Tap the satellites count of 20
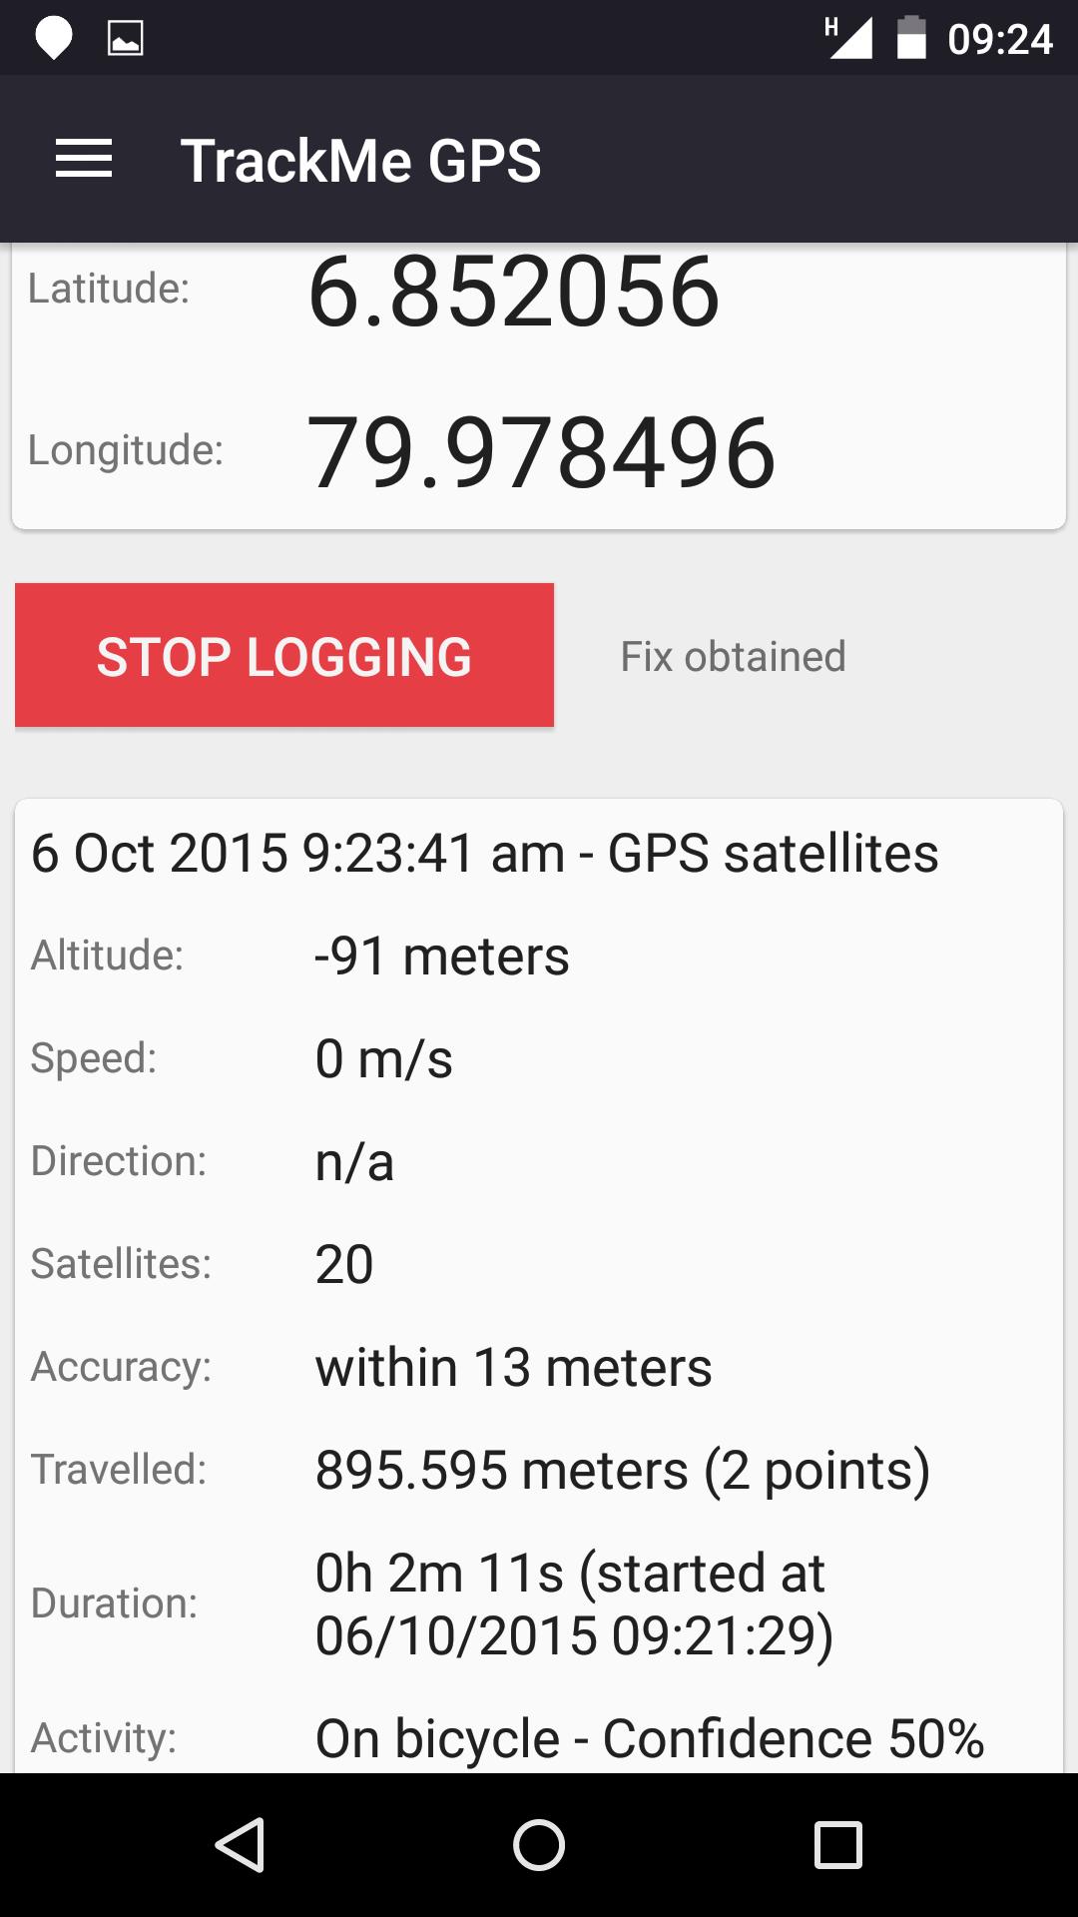This screenshot has width=1078, height=1917. (x=344, y=1264)
